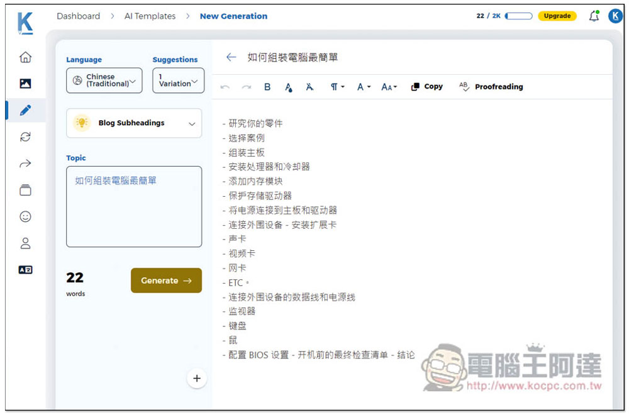Open the Suggestions variation dropdown

(178, 80)
